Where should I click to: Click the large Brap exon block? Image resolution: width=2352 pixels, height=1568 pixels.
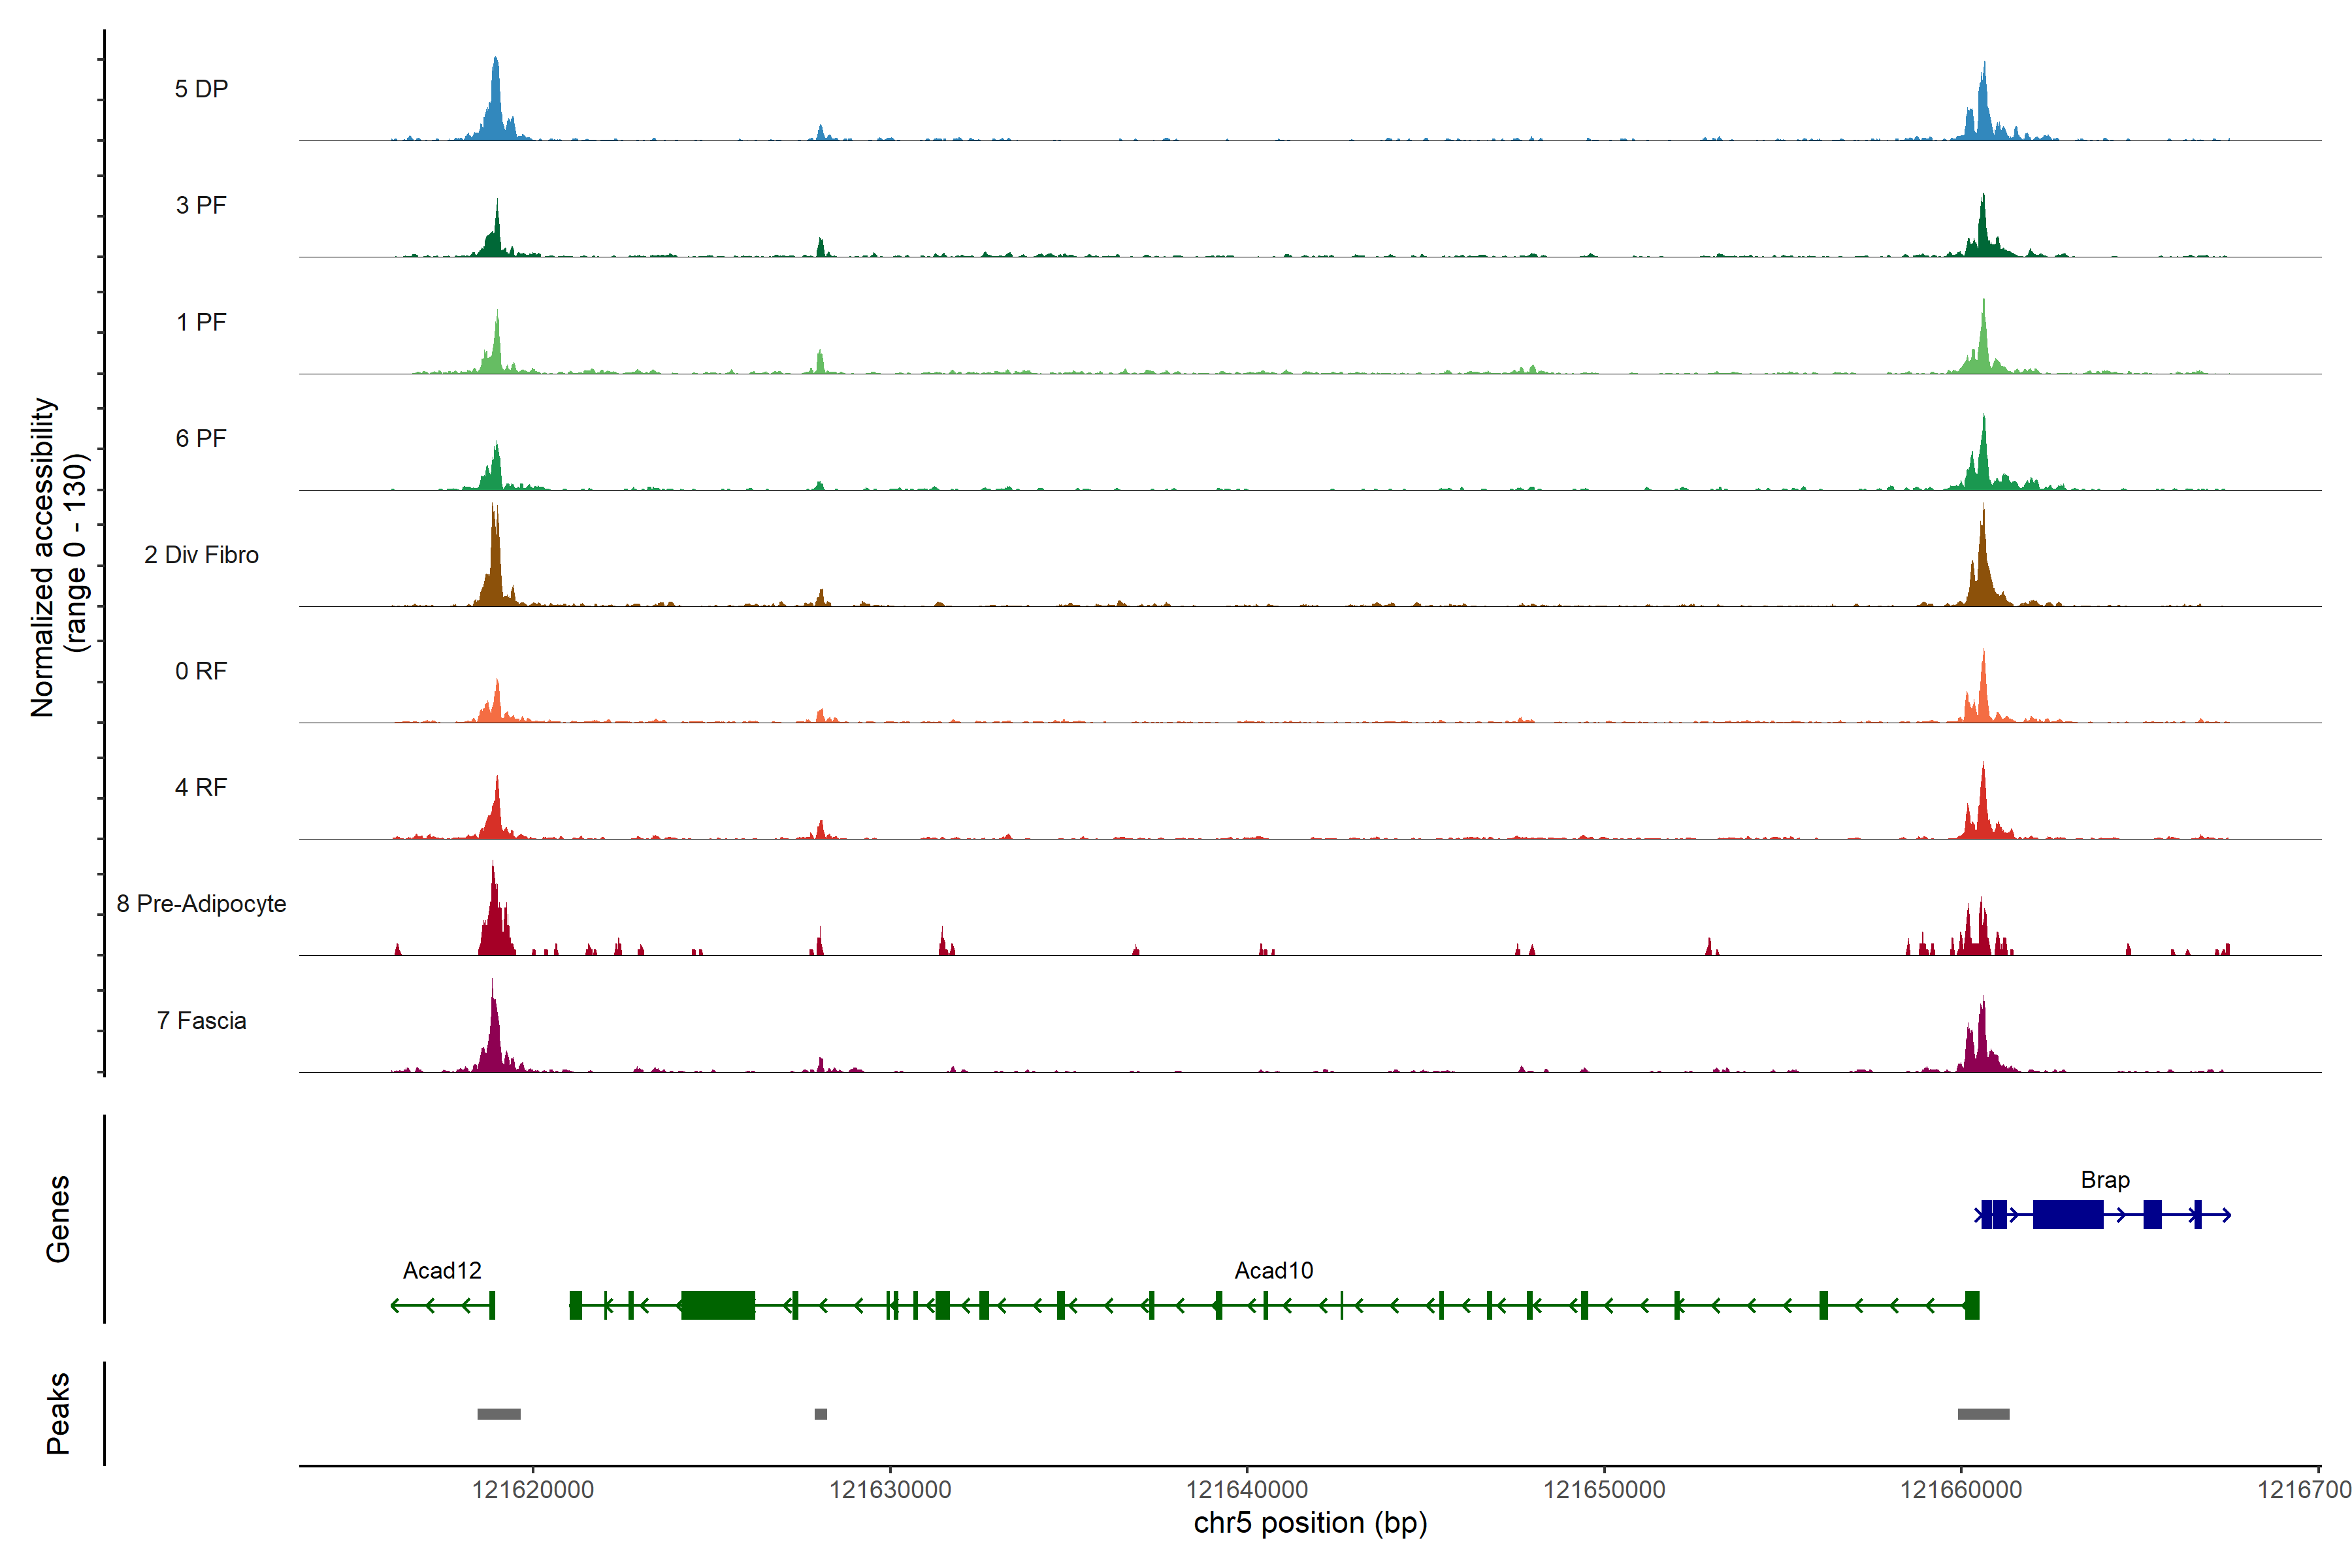2067,1215
